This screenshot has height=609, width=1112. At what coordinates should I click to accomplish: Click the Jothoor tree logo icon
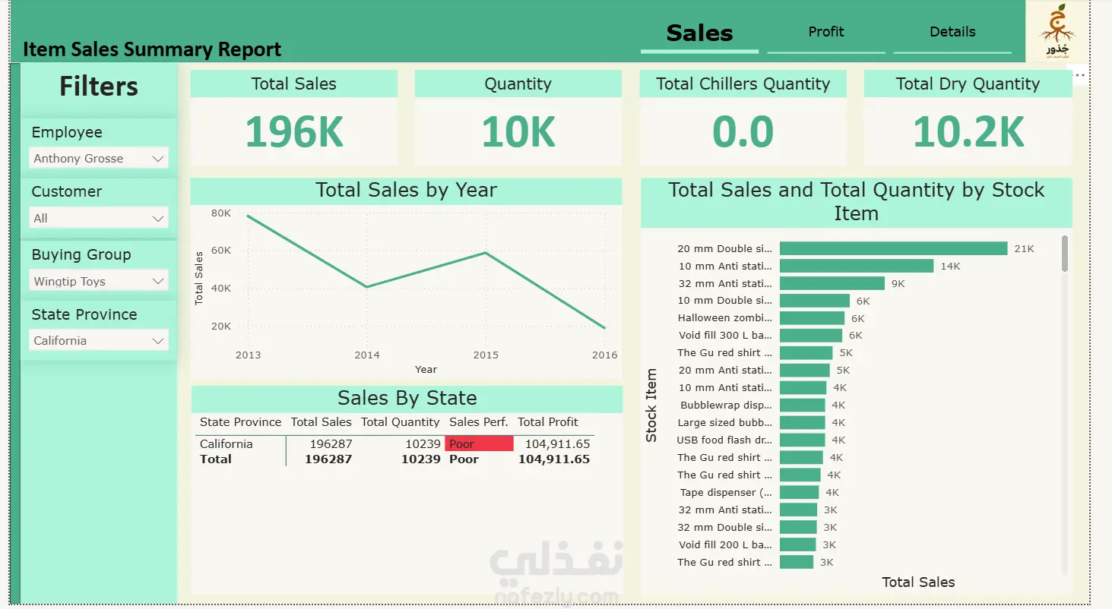click(x=1057, y=31)
